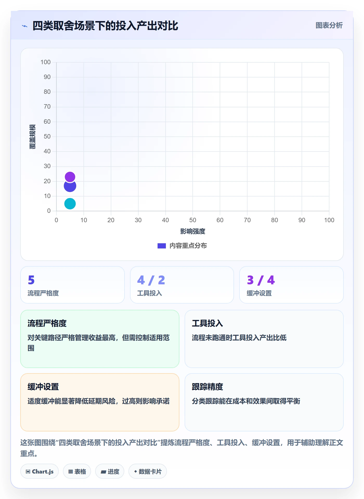Select the purple bubble data point
The width and height of the screenshot is (364, 499).
pyautogui.click(x=70, y=177)
